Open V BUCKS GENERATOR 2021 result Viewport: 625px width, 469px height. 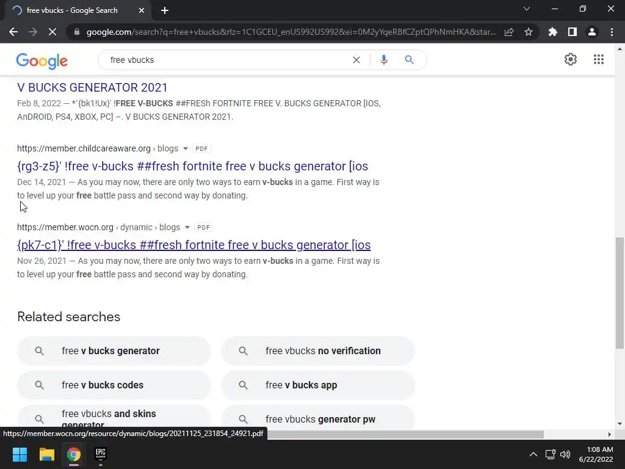93,87
